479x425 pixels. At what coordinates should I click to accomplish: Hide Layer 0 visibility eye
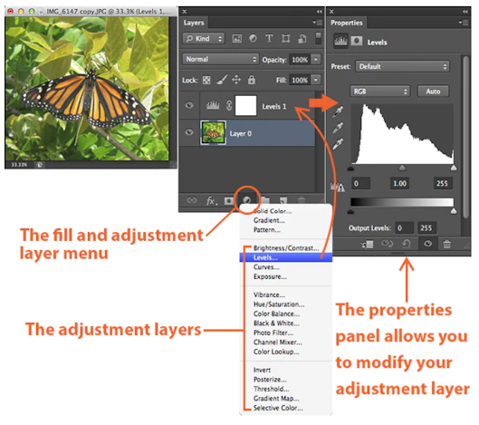pyautogui.click(x=189, y=132)
